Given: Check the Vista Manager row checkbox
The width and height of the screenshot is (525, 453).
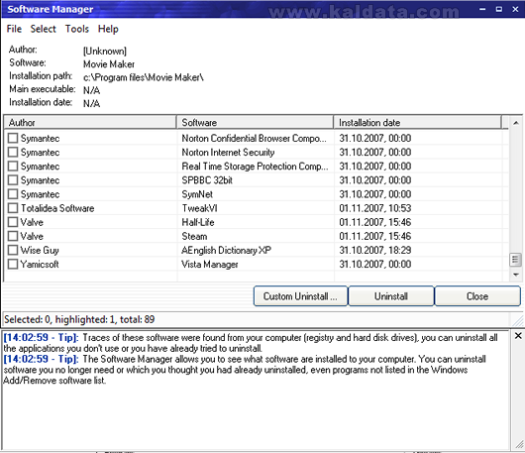Looking at the screenshot, I should (x=13, y=264).
